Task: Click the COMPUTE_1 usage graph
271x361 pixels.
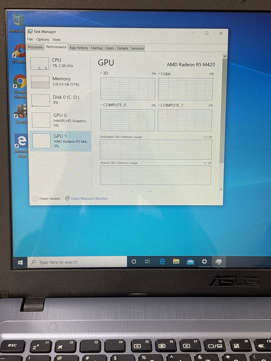Action: pyautogui.click(x=185, y=120)
